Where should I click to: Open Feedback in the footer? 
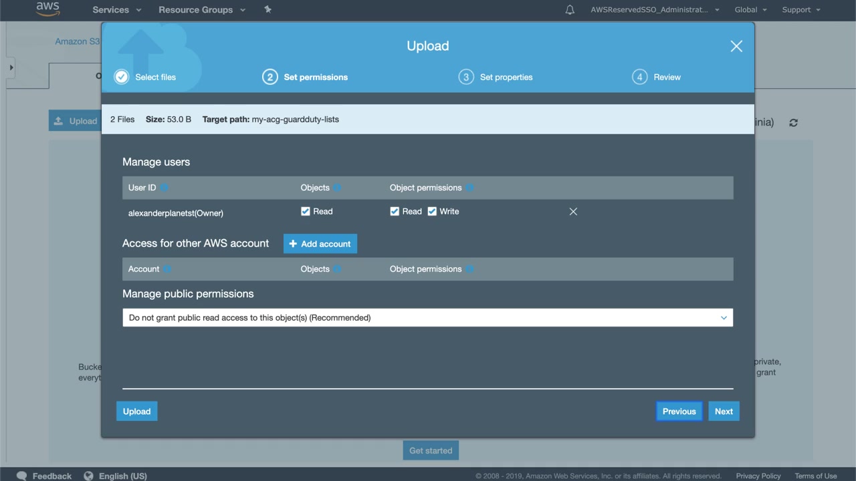44,476
